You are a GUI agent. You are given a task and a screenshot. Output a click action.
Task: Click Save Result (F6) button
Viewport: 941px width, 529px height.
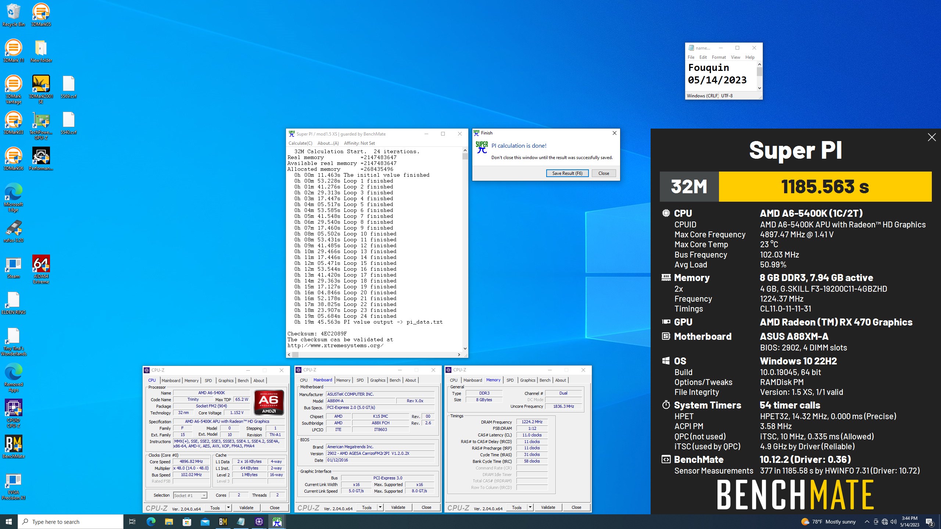567,173
